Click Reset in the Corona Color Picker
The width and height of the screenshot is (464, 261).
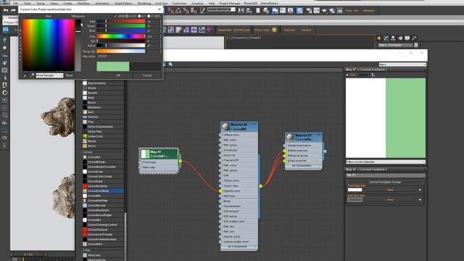(x=70, y=75)
